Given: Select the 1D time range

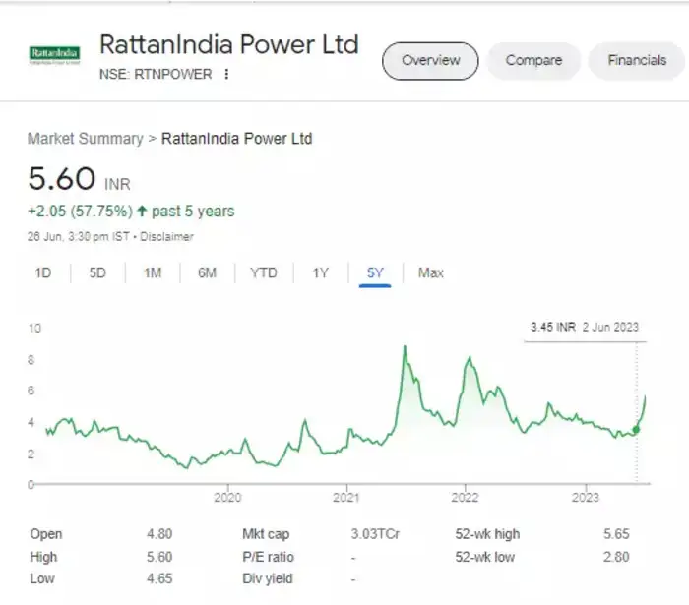Looking at the screenshot, I should pyautogui.click(x=43, y=272).
